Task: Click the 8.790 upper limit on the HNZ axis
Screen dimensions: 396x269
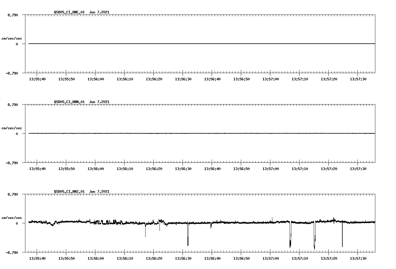Action: pos(13,194)
